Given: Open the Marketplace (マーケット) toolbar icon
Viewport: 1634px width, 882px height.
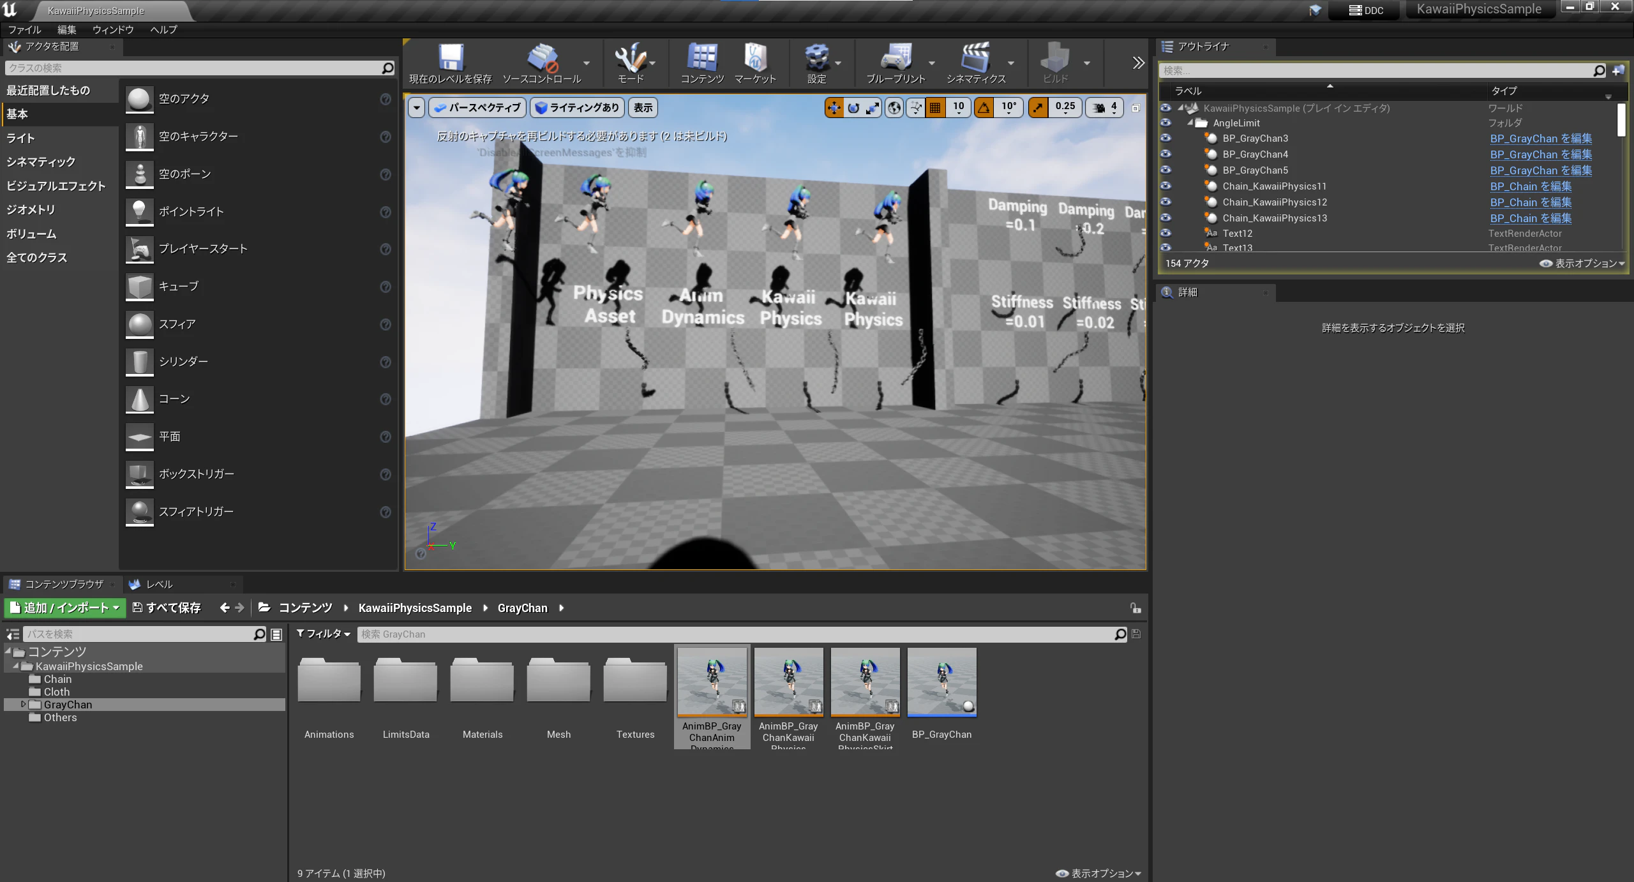Looking at the screenshot, I should pos(755,63).
